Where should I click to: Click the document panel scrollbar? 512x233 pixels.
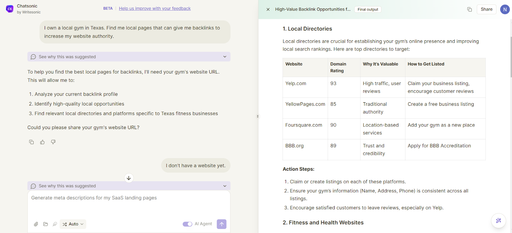510,58
